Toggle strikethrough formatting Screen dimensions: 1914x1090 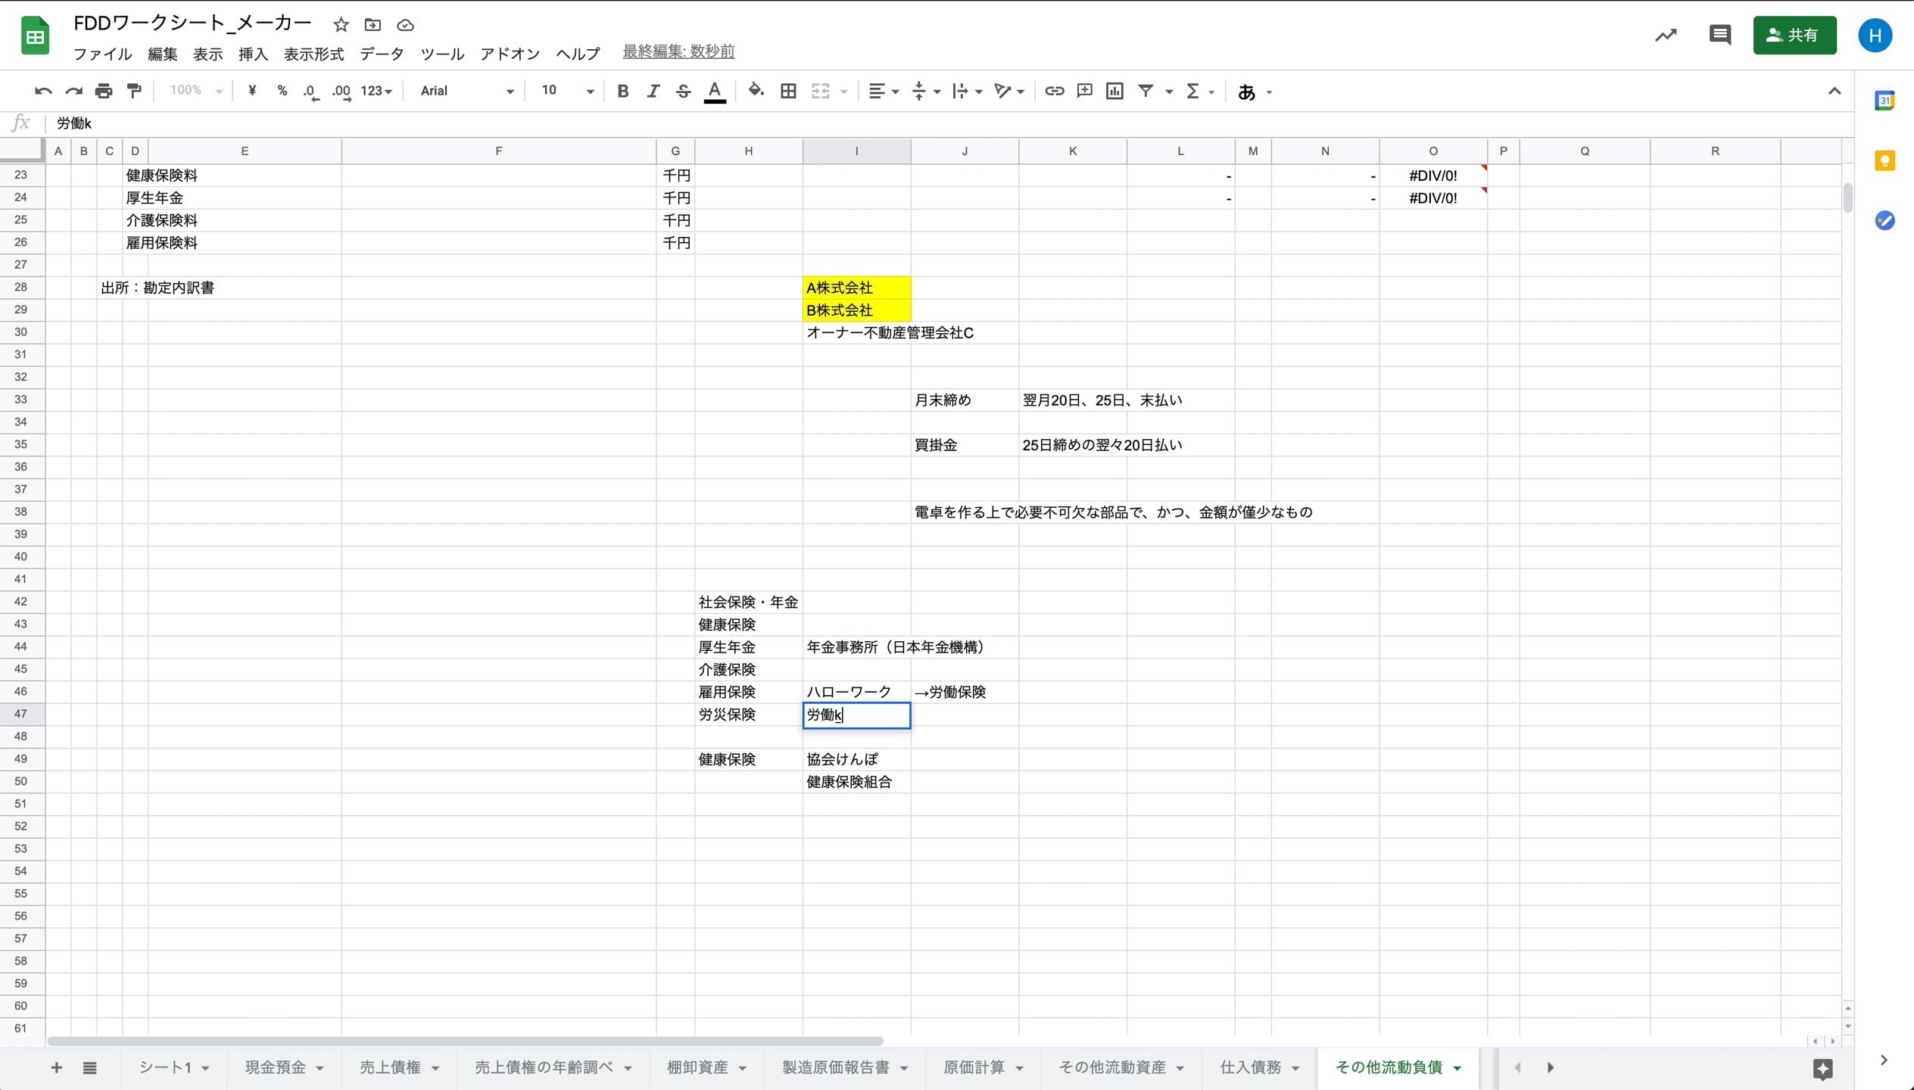click(683, 90)
